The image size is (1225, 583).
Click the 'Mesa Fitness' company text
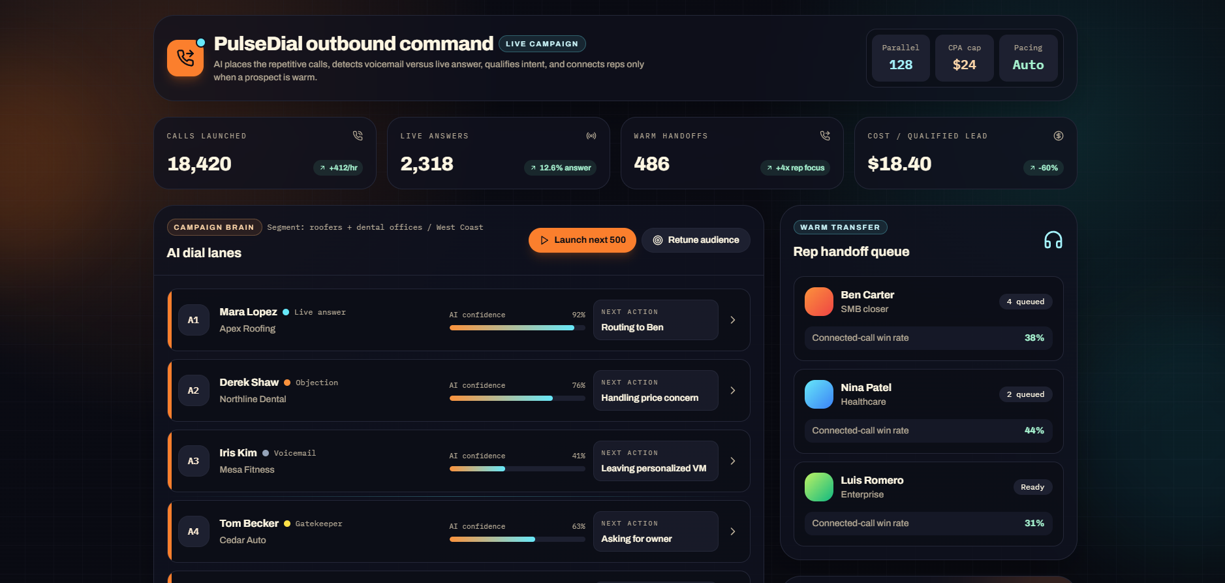[x=247, y=470]
